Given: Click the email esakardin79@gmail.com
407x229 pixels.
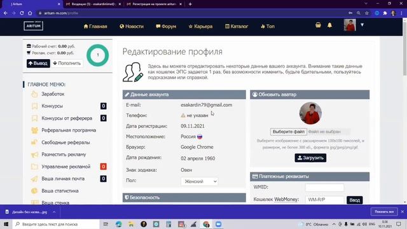Looking at the screenshot, I should pyautogui.click(x=206, y=105).
